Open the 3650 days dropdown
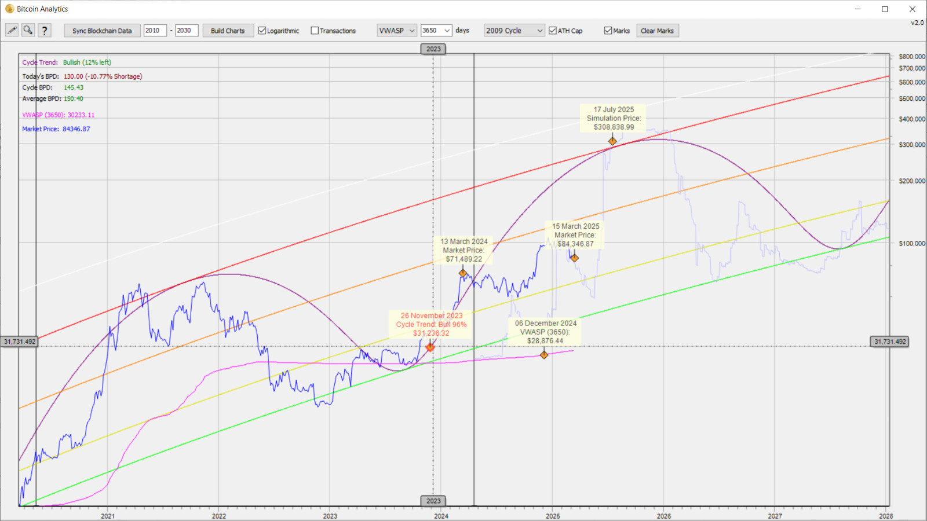The width and height of the screenshot is (927, 521). click(436, 31)
